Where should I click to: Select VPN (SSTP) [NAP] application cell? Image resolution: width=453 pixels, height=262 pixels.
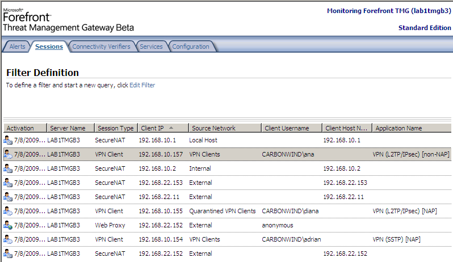[x=396, y=239]
